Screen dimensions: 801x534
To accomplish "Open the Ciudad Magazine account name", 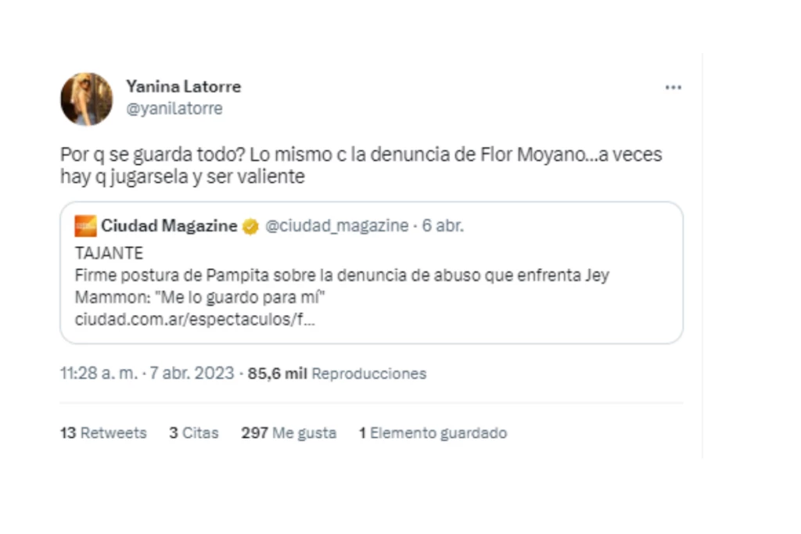I will [169, 226].
